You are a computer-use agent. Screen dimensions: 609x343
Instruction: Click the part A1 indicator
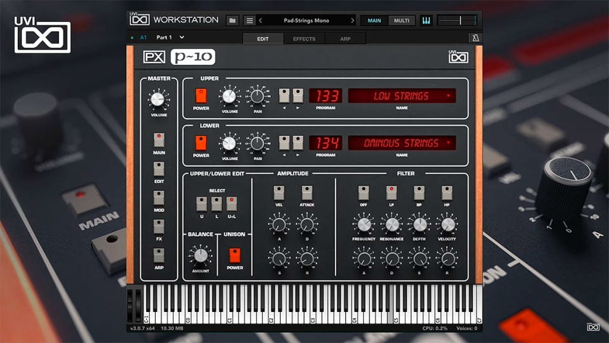143,38
